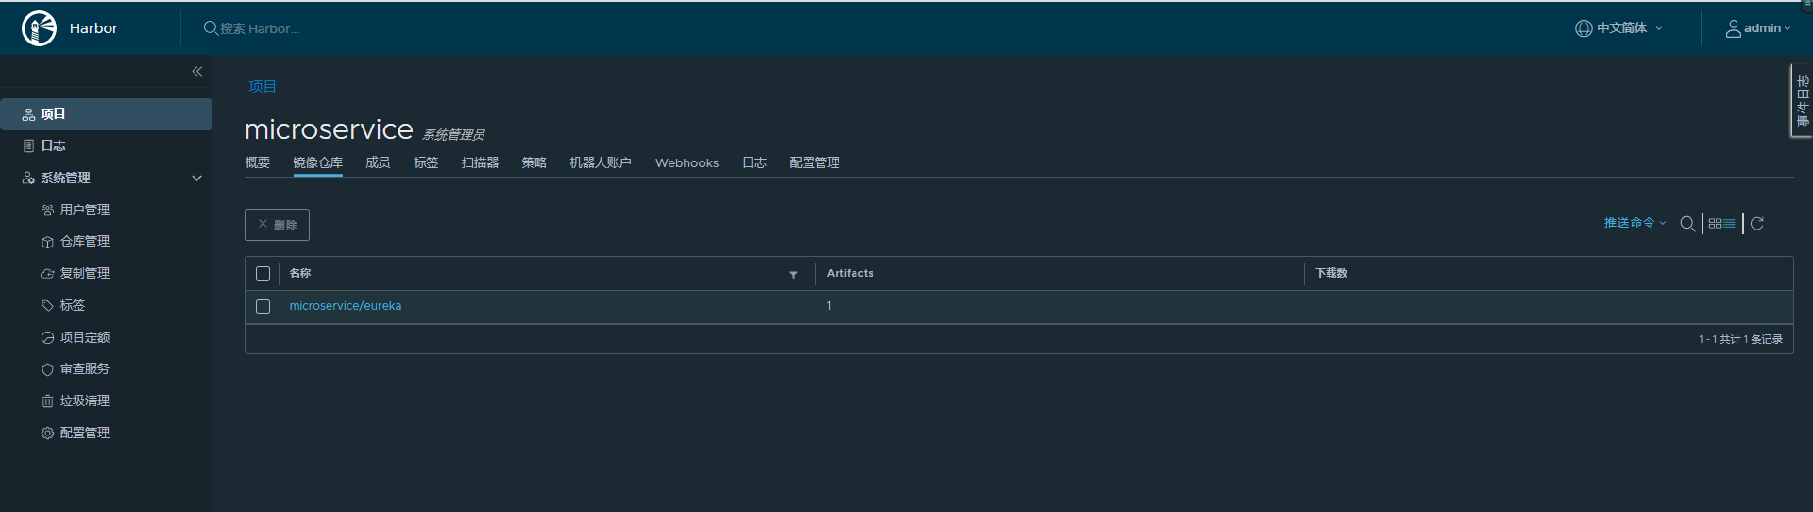
Task: Open the 中文简体 language dropdown
Action: click(1619, 28)
